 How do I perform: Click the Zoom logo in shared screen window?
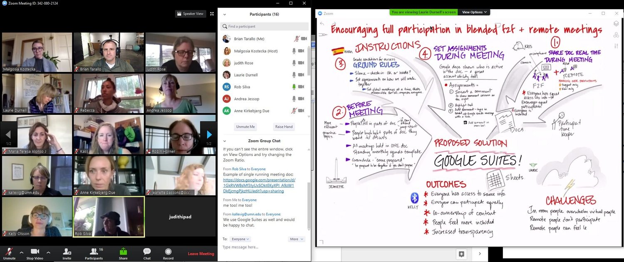click(320, 13)
